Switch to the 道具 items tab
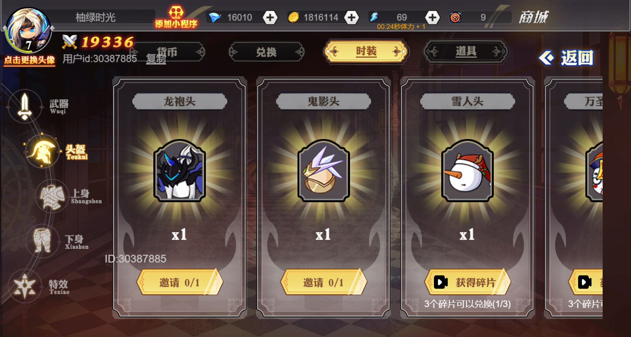 (466, 51)
